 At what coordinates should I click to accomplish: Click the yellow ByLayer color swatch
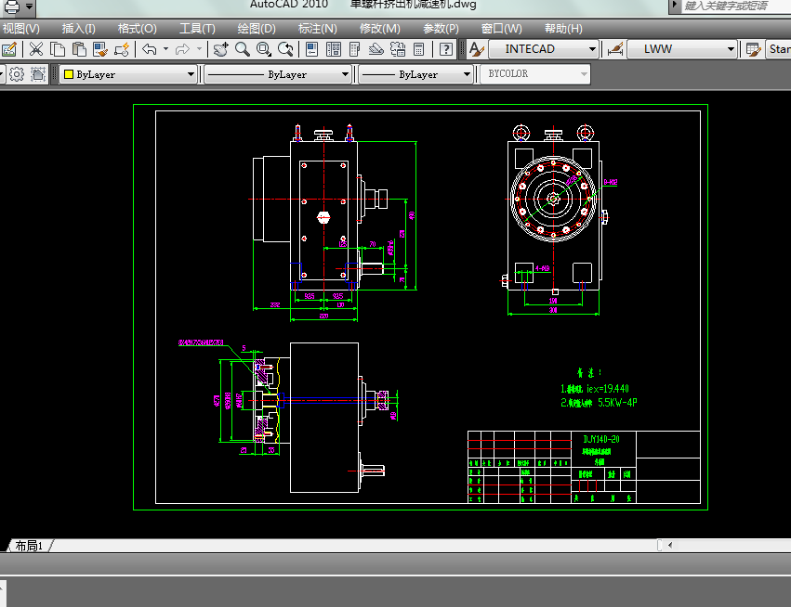pyautogui.click(x=69, y=74)
